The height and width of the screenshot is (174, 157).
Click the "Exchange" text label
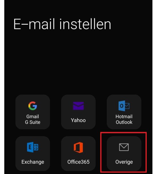tap(33, 162)
